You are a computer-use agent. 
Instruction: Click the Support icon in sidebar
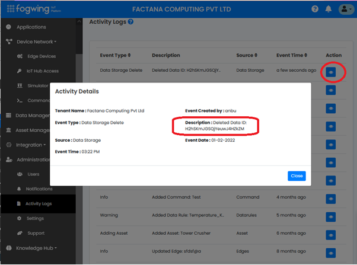pyautogui.click(x=20, y=233)
